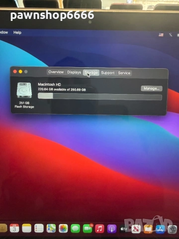Screen dimensions: 179x239
Task: Launch App Store from Dock
Action: [x=160, y=229]
